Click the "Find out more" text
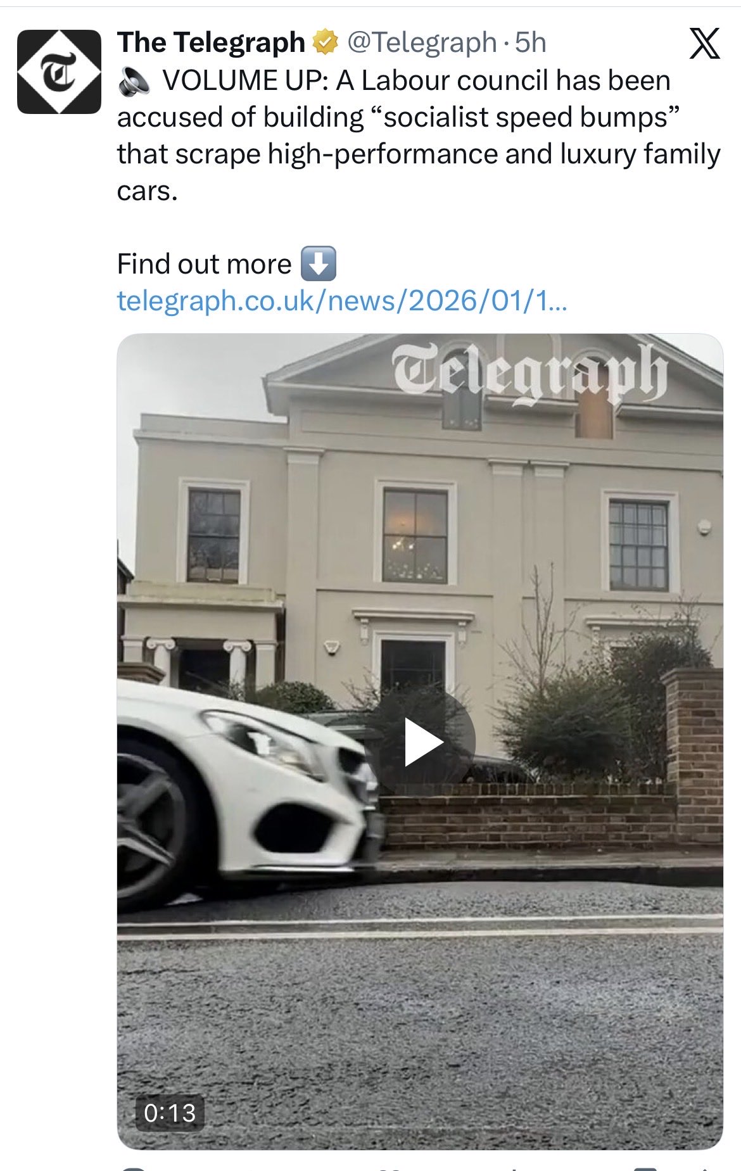The height and width of the screenshot is (1171, 741). (204, 264)
